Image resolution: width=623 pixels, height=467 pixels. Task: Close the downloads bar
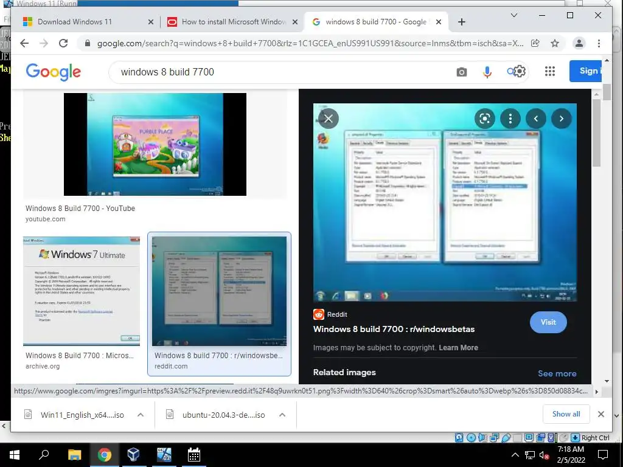pyautogui.click(x=600, y=414)
